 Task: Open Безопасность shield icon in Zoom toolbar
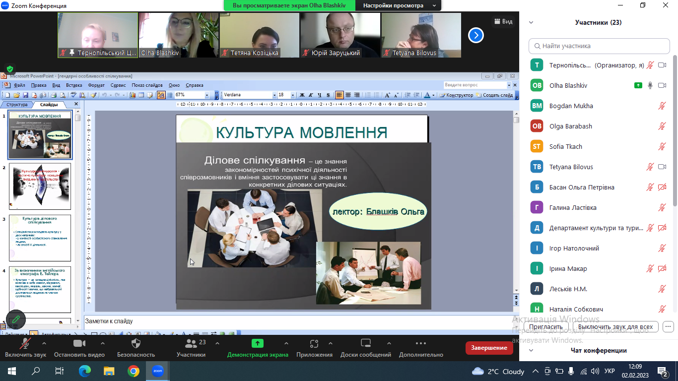(x=136, y=343)
